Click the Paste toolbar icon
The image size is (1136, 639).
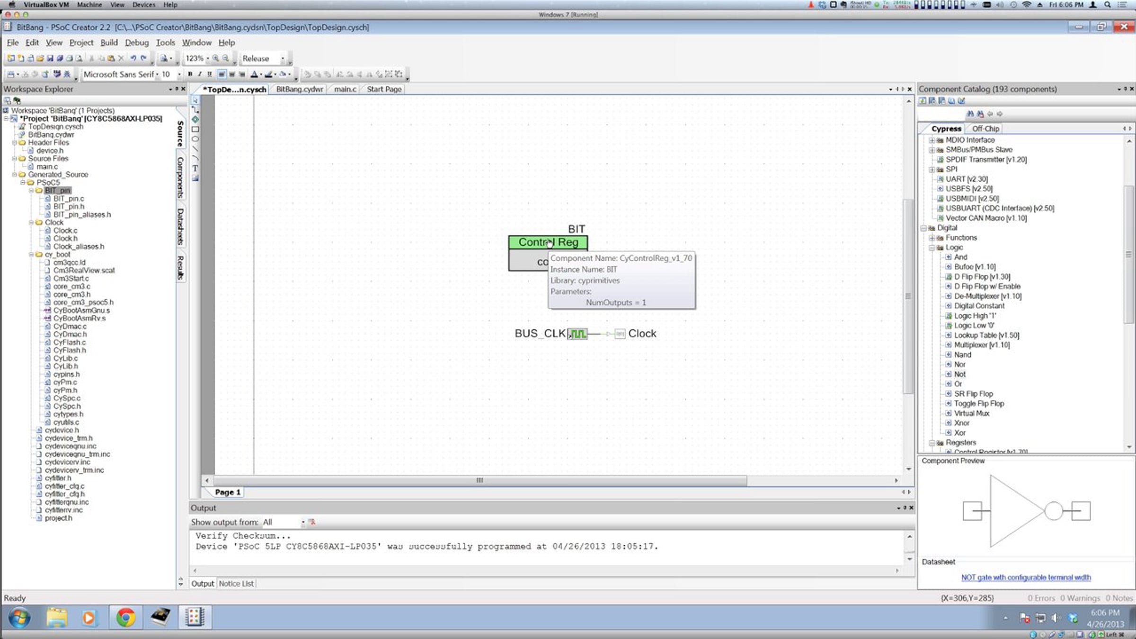point(111,58)
